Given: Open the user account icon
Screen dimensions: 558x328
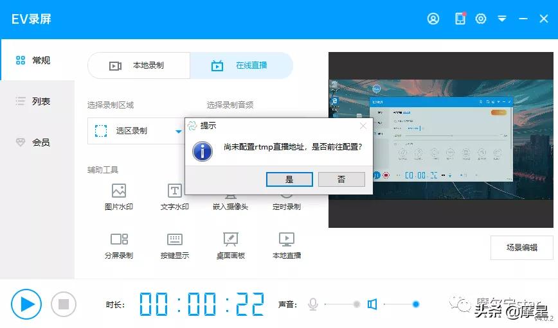Looking at the screenshot, I should click(433, 19).
